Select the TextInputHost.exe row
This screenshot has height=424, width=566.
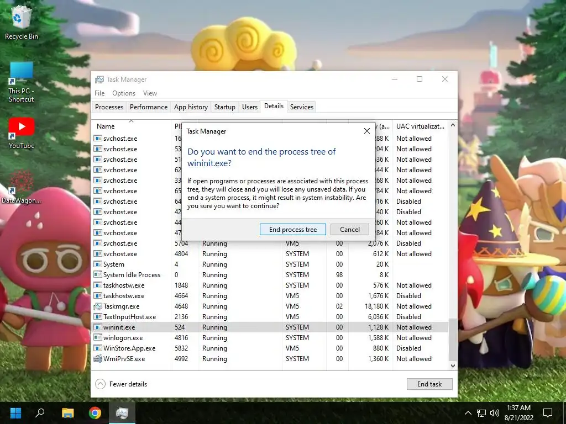[x=270, y=317]
